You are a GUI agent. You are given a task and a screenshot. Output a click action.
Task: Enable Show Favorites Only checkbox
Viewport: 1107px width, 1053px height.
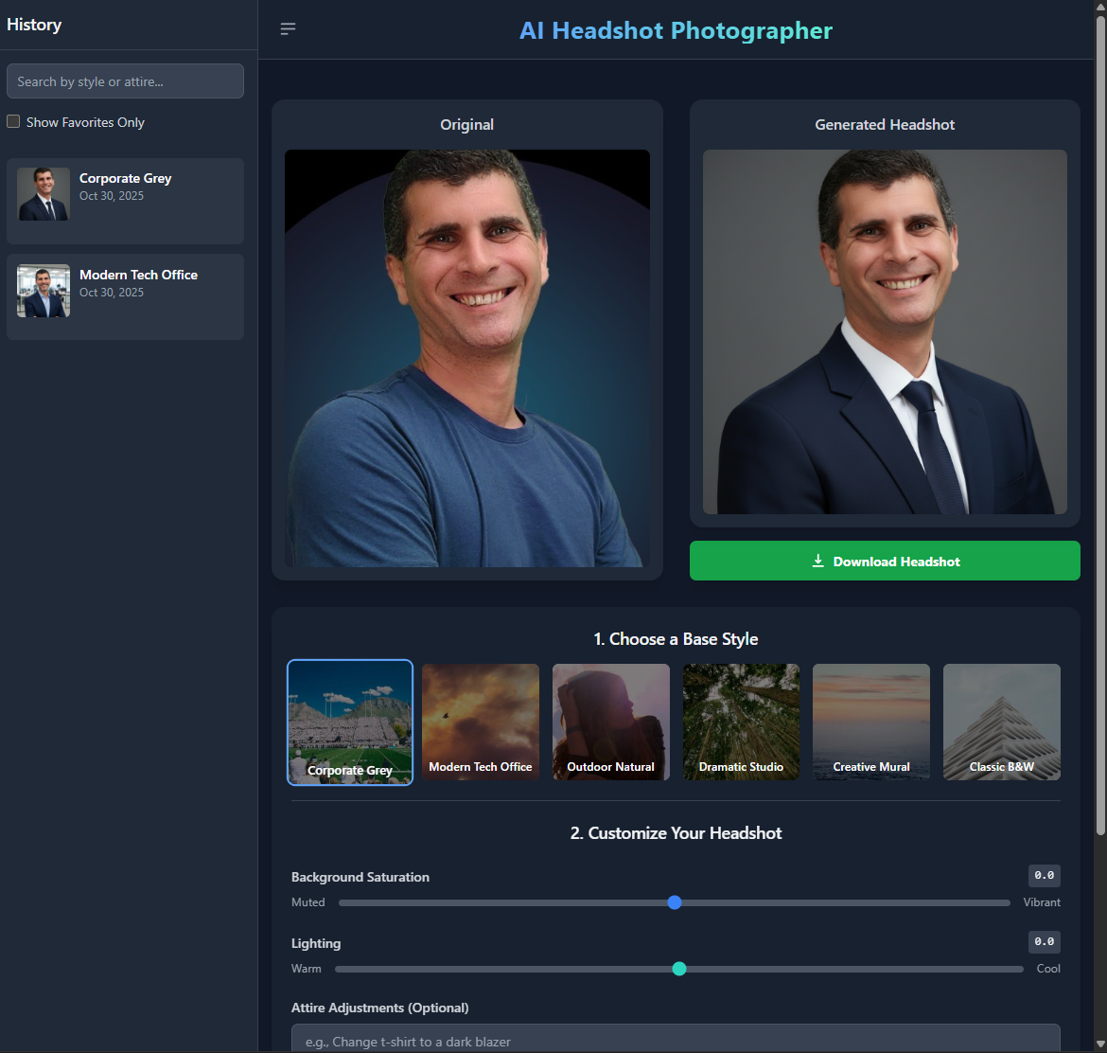(13, 122)
